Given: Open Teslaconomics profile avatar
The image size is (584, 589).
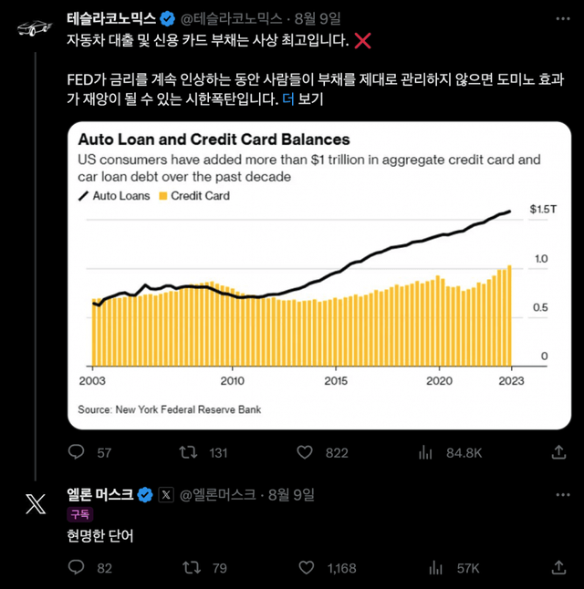Looking at the screenshot, I should tap(35, 28).
